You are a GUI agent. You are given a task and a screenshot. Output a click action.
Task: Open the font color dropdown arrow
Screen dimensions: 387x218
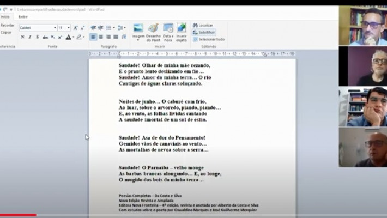[73, 37]
